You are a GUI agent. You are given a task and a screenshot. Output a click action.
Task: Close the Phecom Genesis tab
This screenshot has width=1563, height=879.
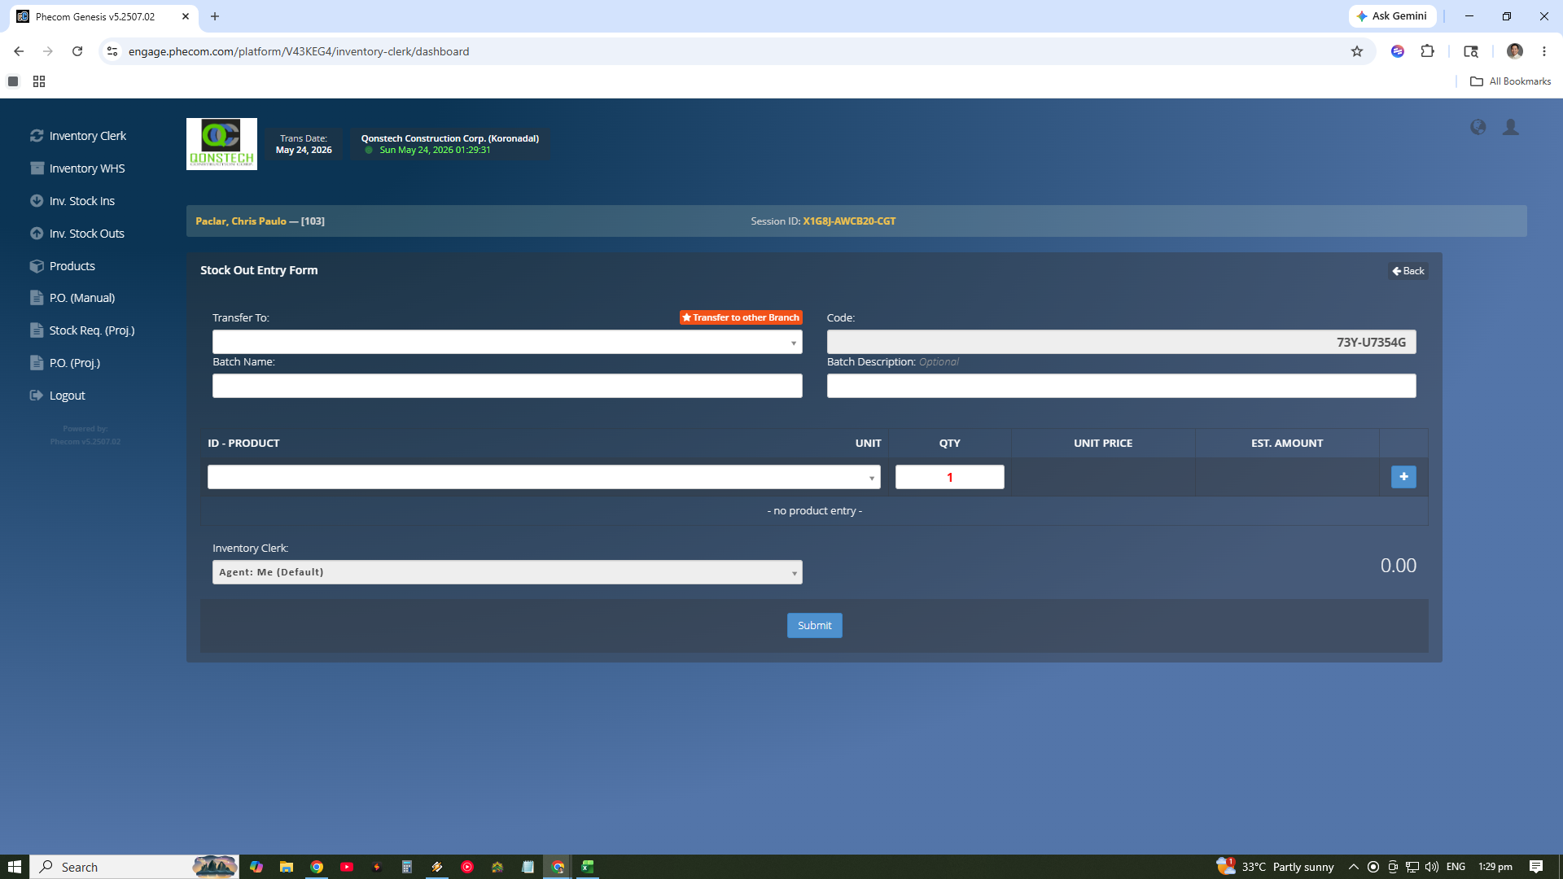[x=186, y=16]
